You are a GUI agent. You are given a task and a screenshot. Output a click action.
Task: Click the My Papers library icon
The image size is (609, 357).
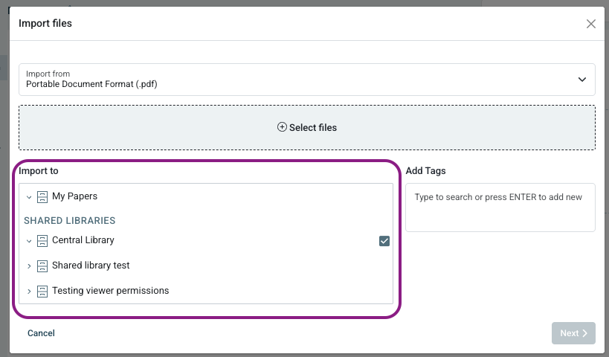[x=42, y=197]
